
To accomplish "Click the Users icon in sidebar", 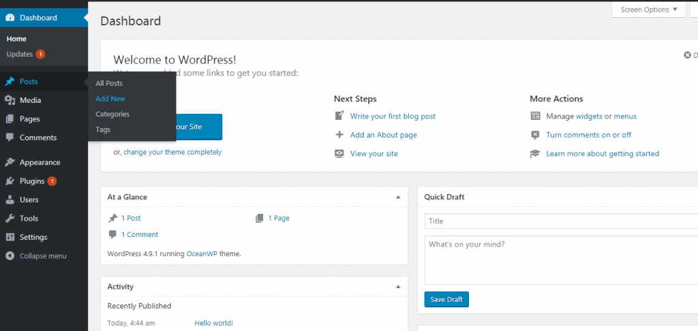I will click(10, 200).
